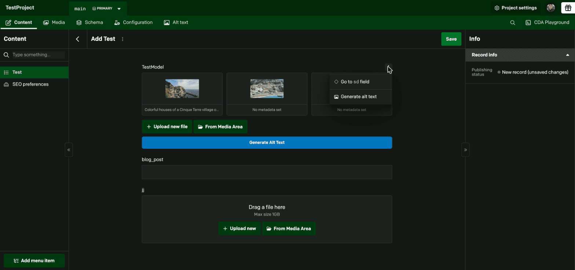Open the user avatar menu
This screenshot has height=270, width=575.
pos(551,8)
